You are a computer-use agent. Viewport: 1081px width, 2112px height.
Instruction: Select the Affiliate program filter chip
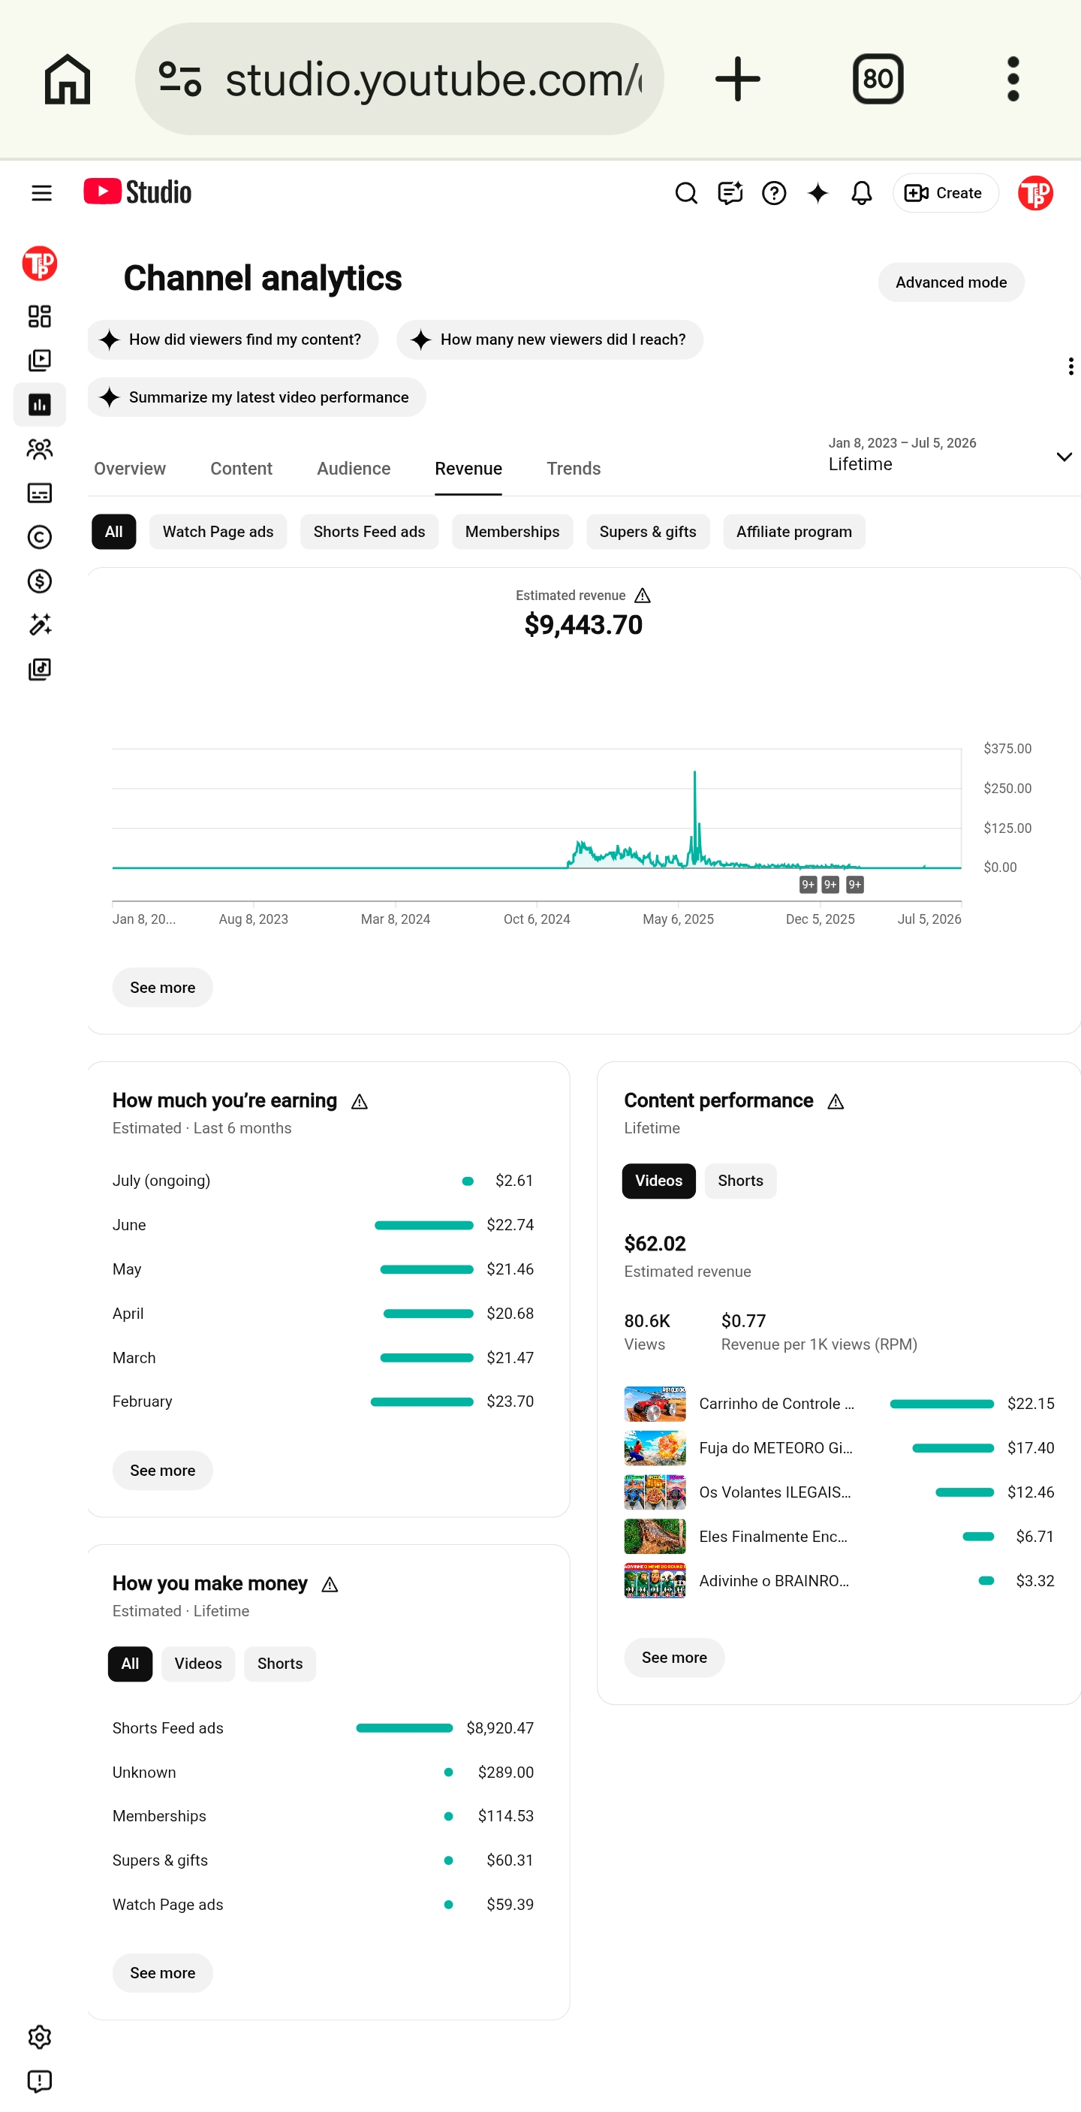793,531
